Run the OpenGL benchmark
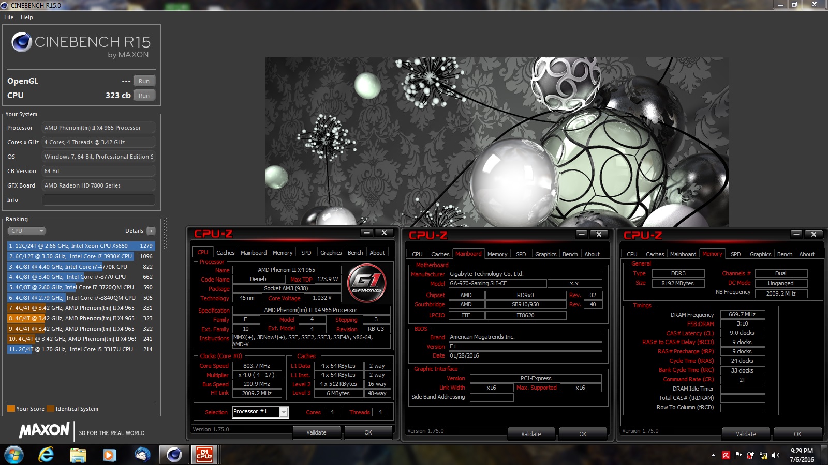 click(144, 81)
